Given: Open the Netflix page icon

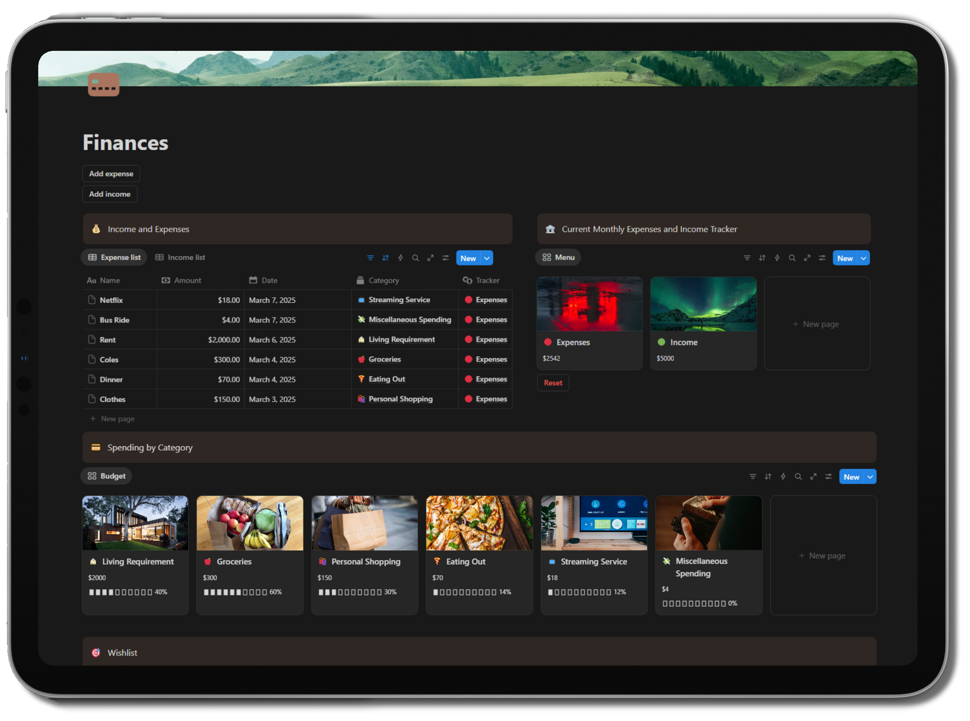Looking at the screenshot, I should (92, 300).
